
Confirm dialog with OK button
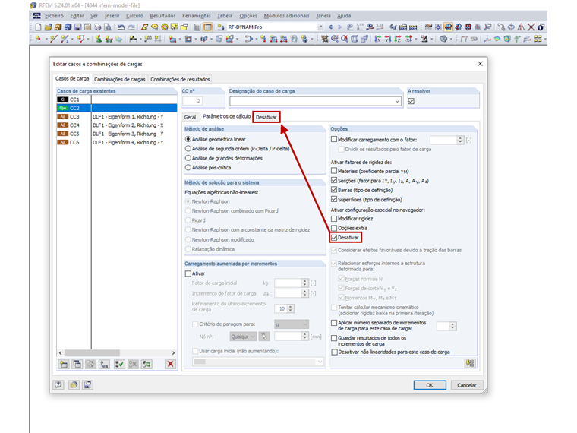coord(430,385)
